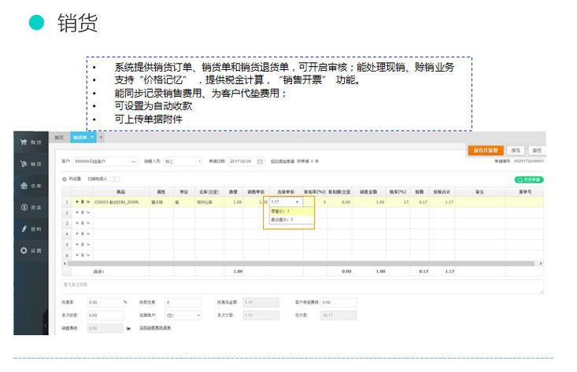Toggle the 扫描枪录入 scanner input switch
This screenshot has width=577, height=372.
[x=115, y=179]
